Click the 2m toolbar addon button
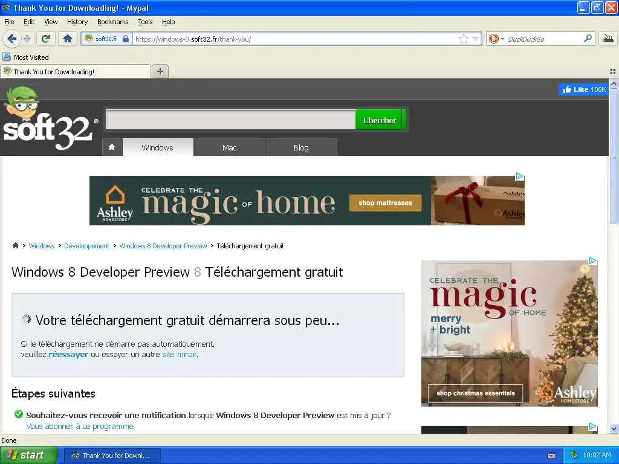Viewport: 619px width, 464px height. click(x=608, y=38)
